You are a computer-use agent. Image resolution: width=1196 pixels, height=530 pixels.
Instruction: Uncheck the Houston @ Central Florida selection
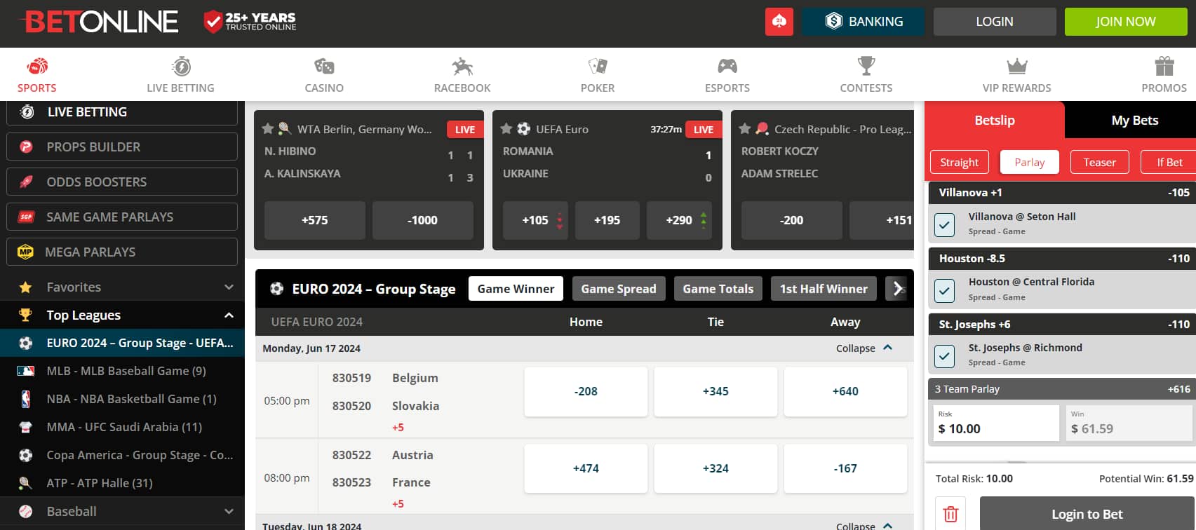(x=945, y=290)
